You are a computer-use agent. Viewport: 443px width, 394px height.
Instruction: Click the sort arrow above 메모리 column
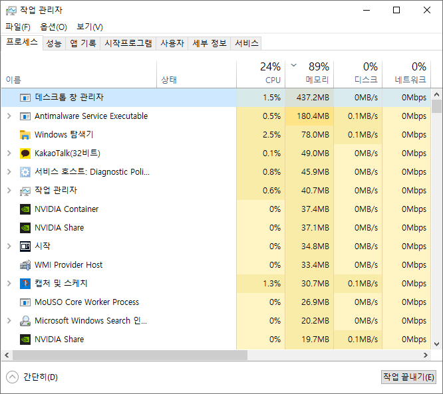click(294, 66)
